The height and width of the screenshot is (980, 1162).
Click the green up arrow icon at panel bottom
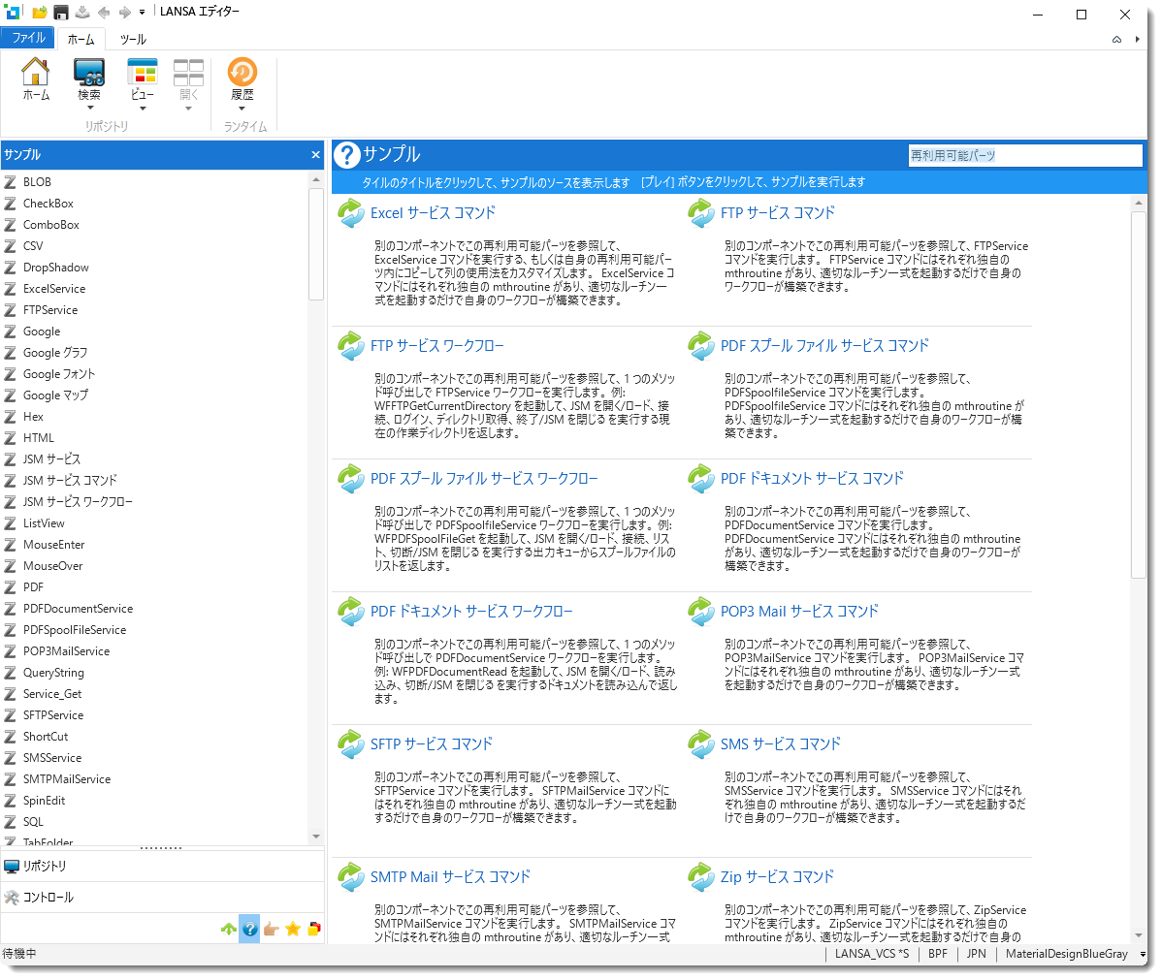(x=228, y=929)
